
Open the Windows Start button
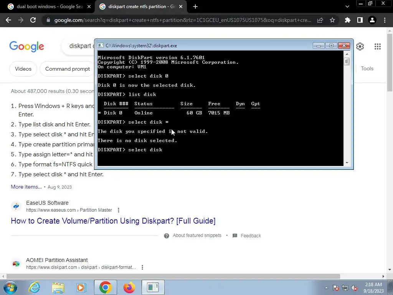coord(10,287)
